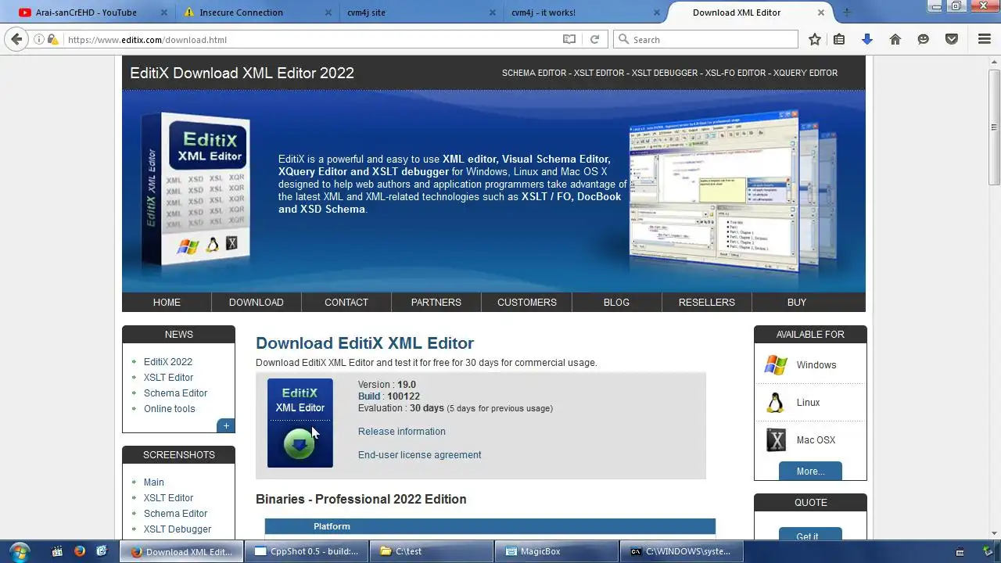Viewport: 1001px width, 563px height.
Task: Click the padlock security icon
Action: coord(52,39)
